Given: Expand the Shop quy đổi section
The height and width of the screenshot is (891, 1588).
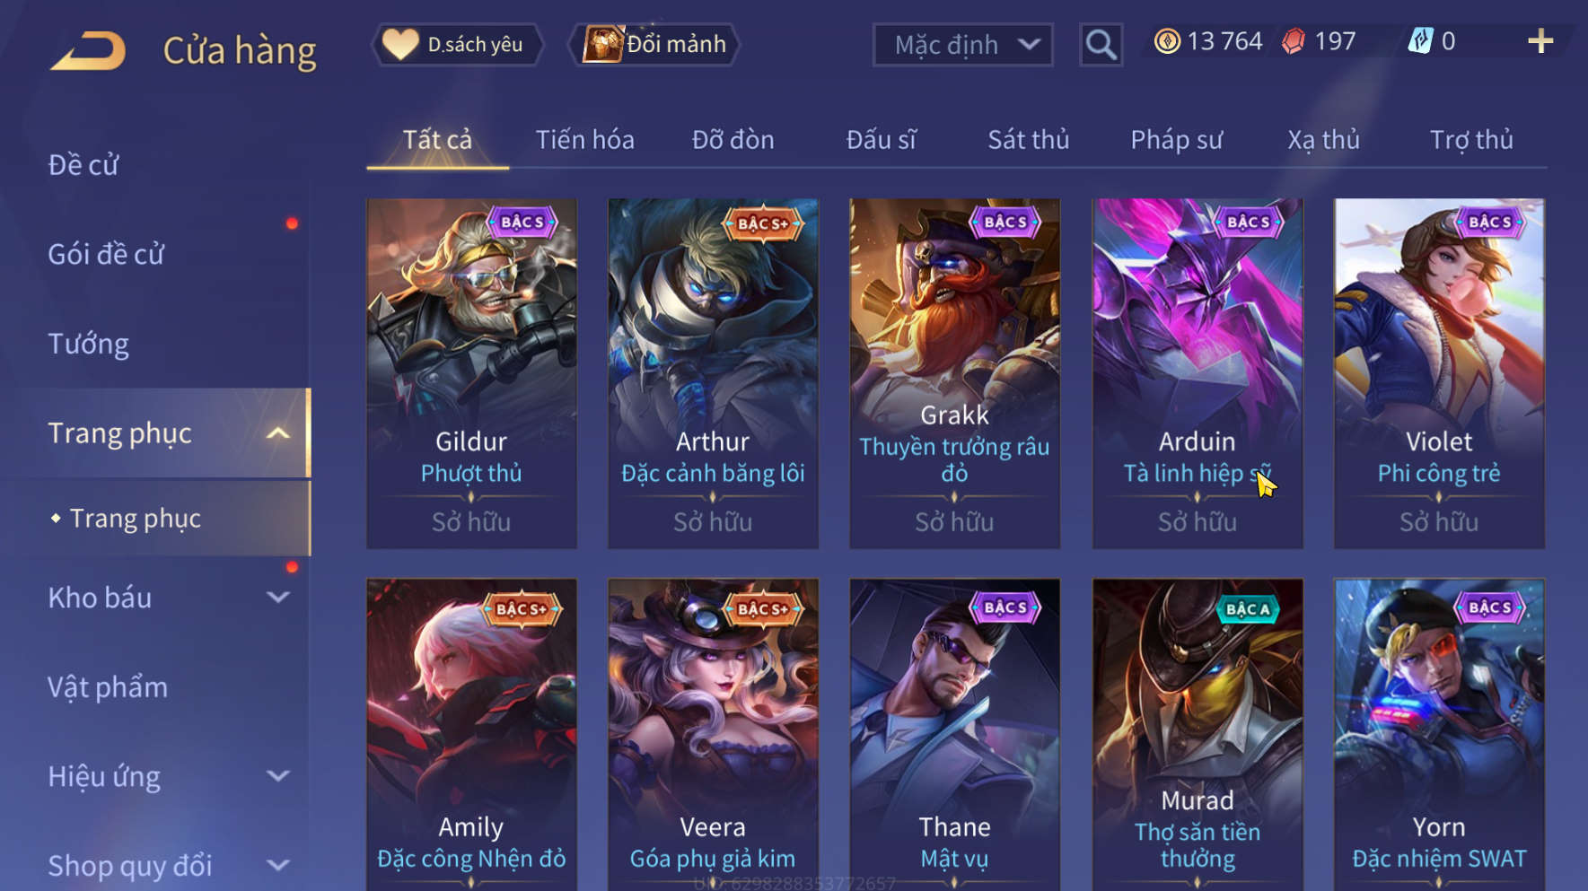Looking at the screenshot, I should coord(279,865).
